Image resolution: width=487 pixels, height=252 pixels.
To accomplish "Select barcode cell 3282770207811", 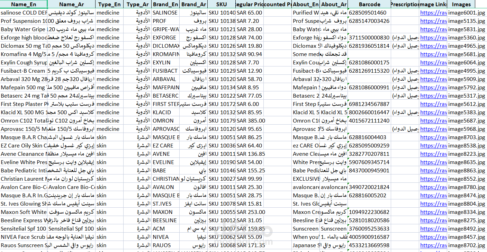I will coord(369,154).
